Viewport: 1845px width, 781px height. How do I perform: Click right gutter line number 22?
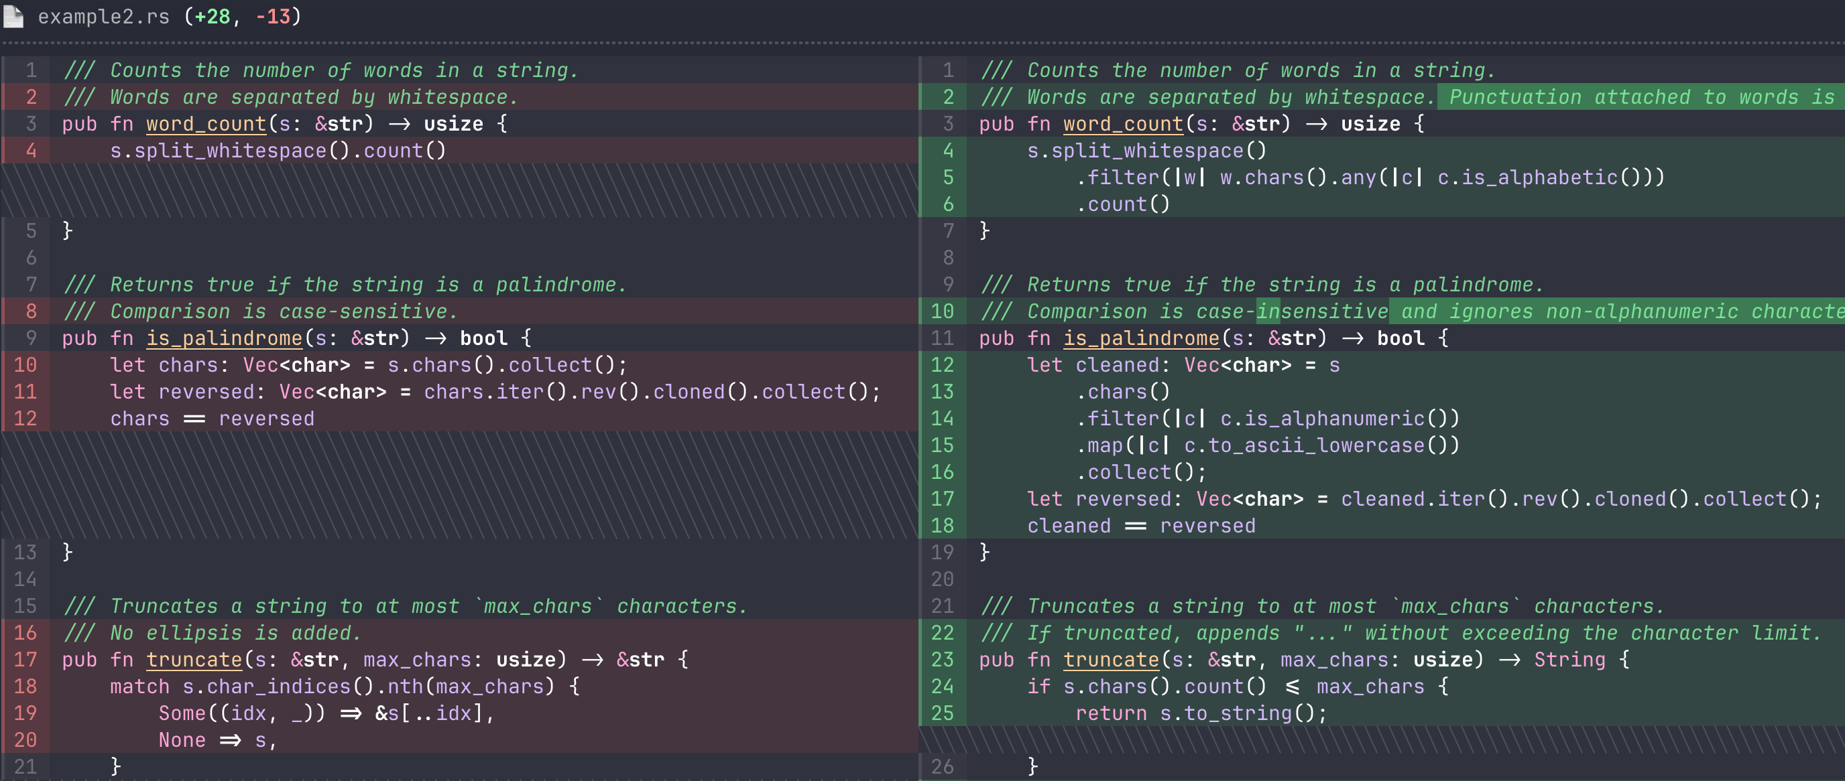click(x=942, y=633)
